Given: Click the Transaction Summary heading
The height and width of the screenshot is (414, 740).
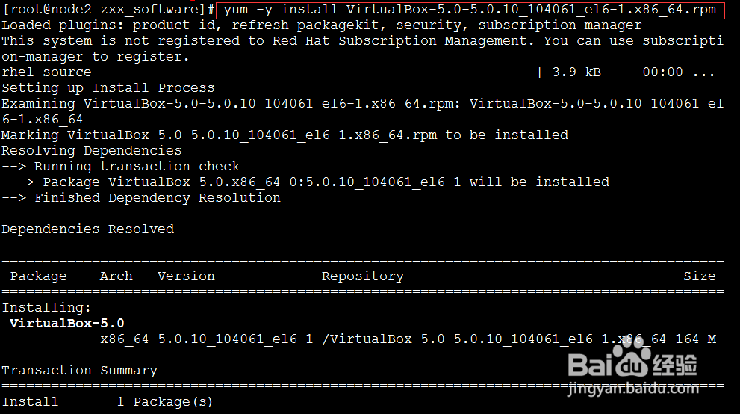Looking at the screenshot, I should (79, 371).
